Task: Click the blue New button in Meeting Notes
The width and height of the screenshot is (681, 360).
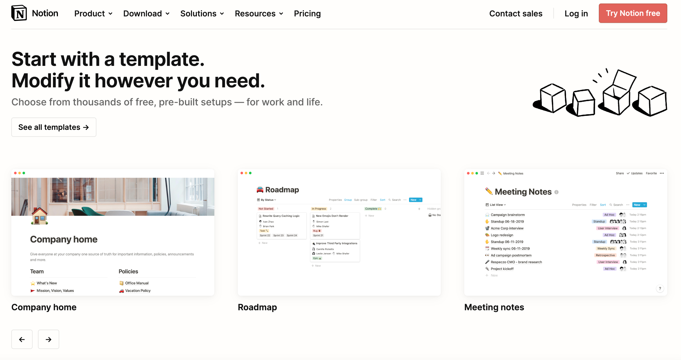Action: click(640, 205)
